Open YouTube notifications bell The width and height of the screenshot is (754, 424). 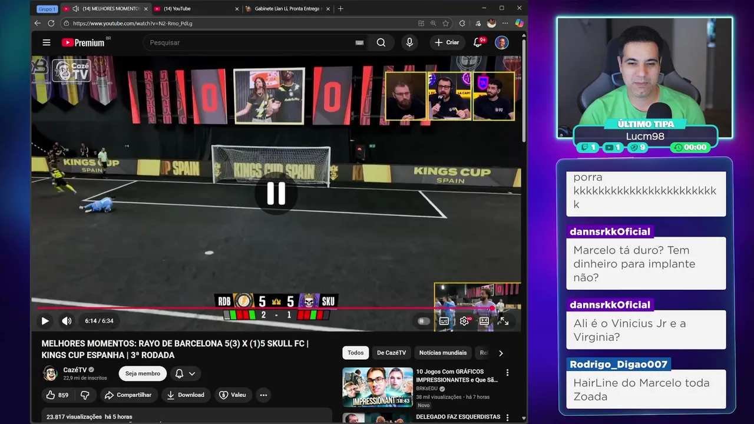pos(478,42)
